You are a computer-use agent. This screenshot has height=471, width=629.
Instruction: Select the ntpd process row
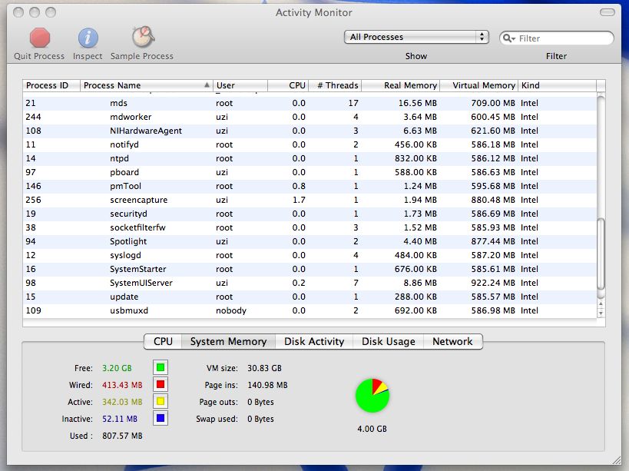coord(310,158)
